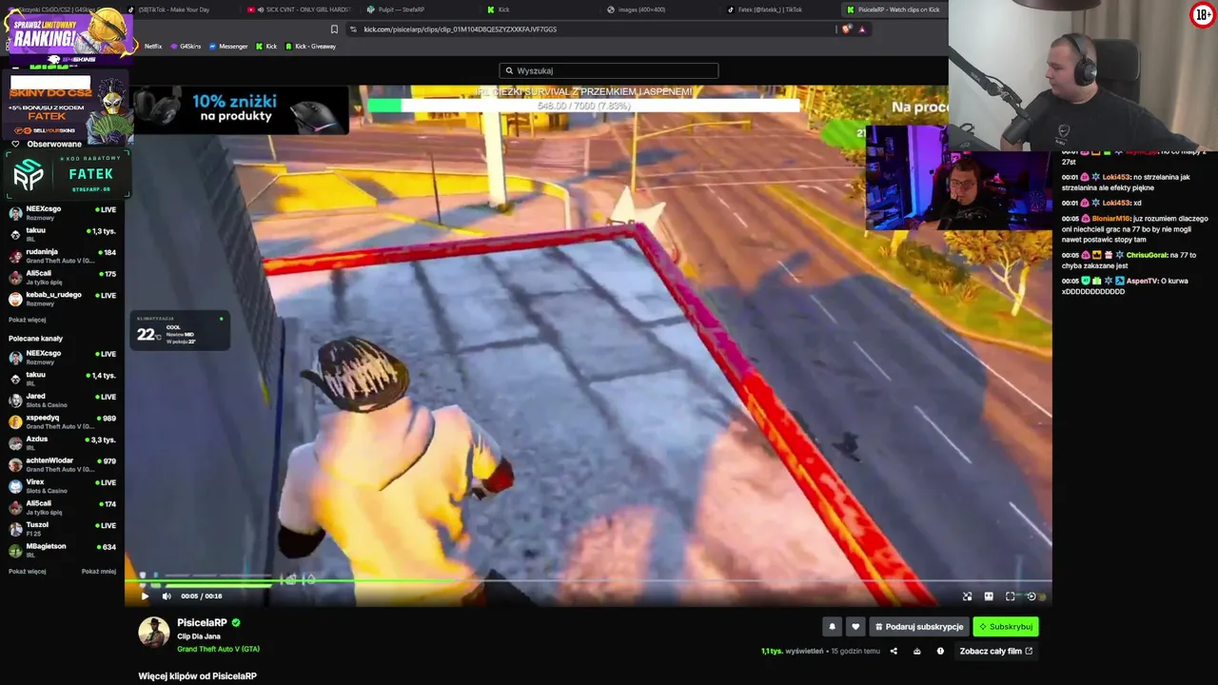Click the Obserwowane heart header
This screenshot has width=1218, height=685.
[x=47, y=145]
